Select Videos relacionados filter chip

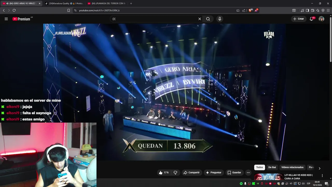point(292,167)
